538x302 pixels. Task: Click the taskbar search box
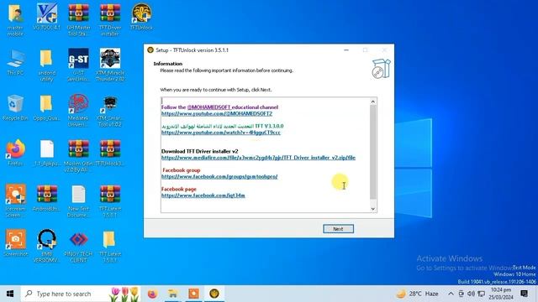point(81,294)
